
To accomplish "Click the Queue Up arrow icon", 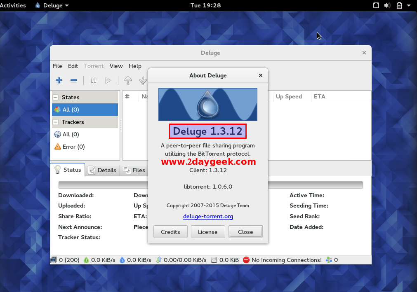I will click(x=128, y=80).
